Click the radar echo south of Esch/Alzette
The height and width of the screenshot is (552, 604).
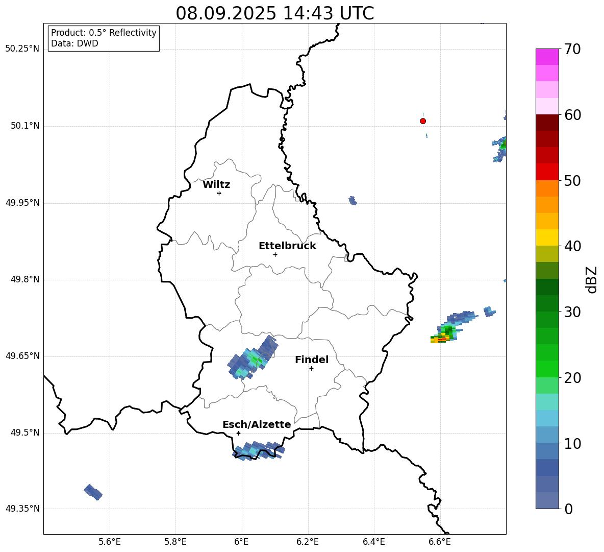(x=259, y=451)
